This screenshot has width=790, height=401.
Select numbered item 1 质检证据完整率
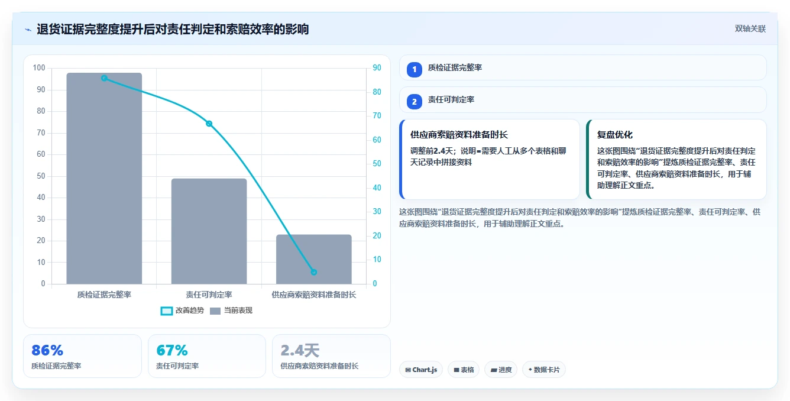[582, 68]
